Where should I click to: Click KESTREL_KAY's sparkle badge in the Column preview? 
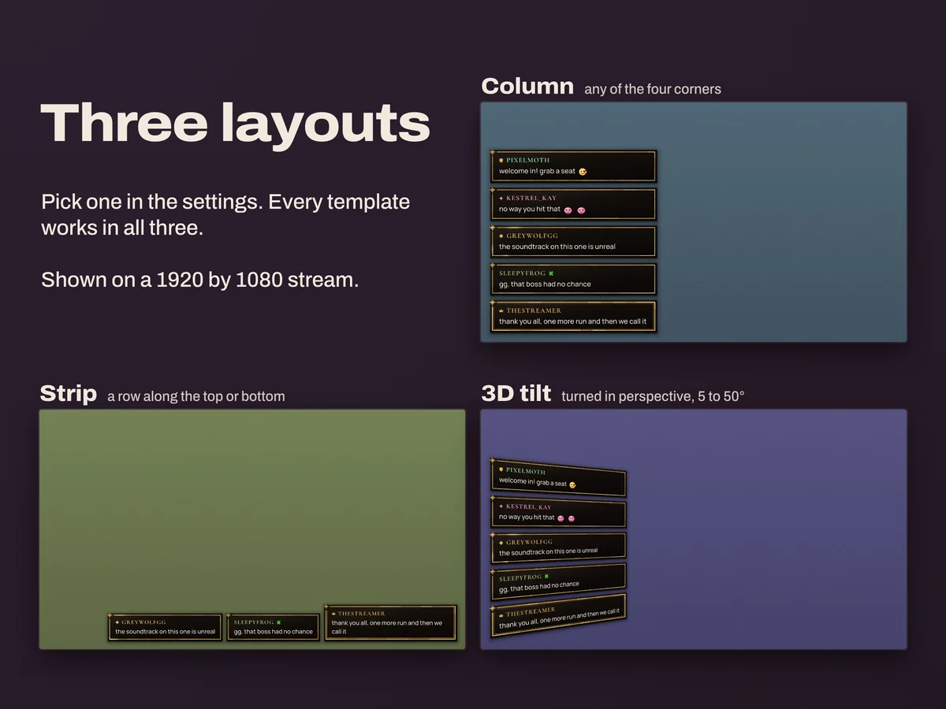[x=501, y=198]
